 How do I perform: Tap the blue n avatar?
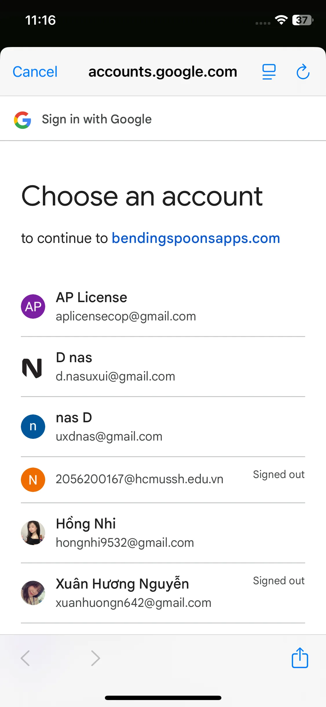33,427
